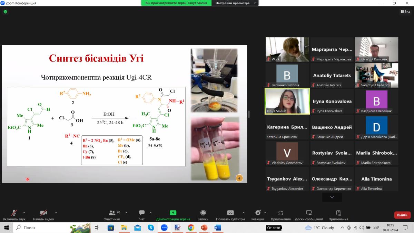Switch to PowerPoint in the taskbar

tap(204, 228)
